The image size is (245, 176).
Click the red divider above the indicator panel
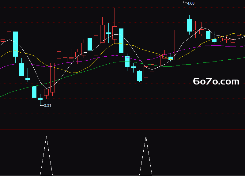123,129
